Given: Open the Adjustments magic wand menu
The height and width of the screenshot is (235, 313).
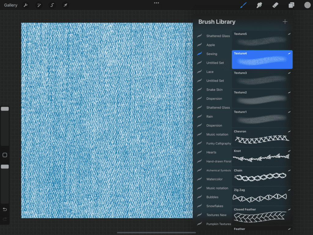Looking at the screenshot, I should (x=39, y=5).
